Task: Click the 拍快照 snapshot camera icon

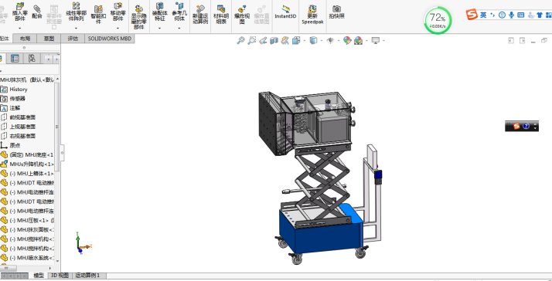Action: click(336, 12)
